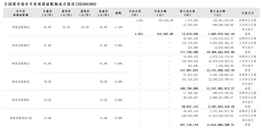Click the 最高价 column header
Viewport: 265px width, 136px height.
pyautogui.click(x=66, y=13)
